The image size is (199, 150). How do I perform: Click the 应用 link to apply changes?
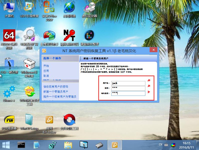point(46,71)
